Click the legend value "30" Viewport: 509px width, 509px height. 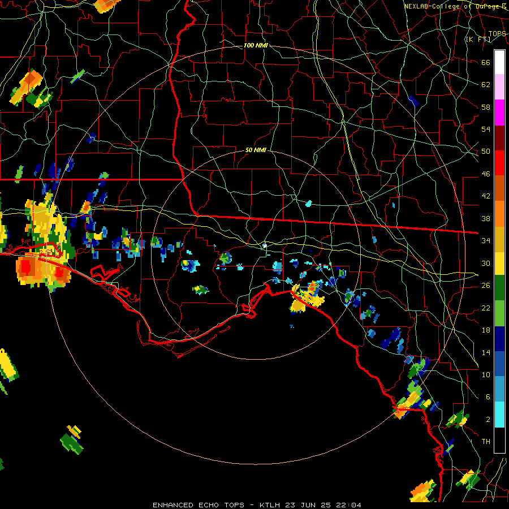tap(486, 263)
